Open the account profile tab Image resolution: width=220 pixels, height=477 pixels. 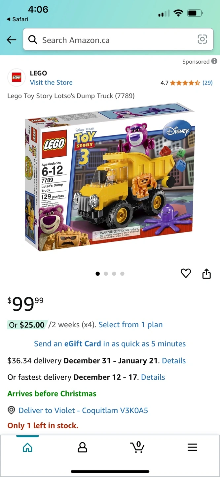(x=82, y=447)
